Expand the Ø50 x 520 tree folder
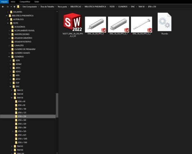The width and height of the screenshot is (192, 154). [x=13, y=131]
